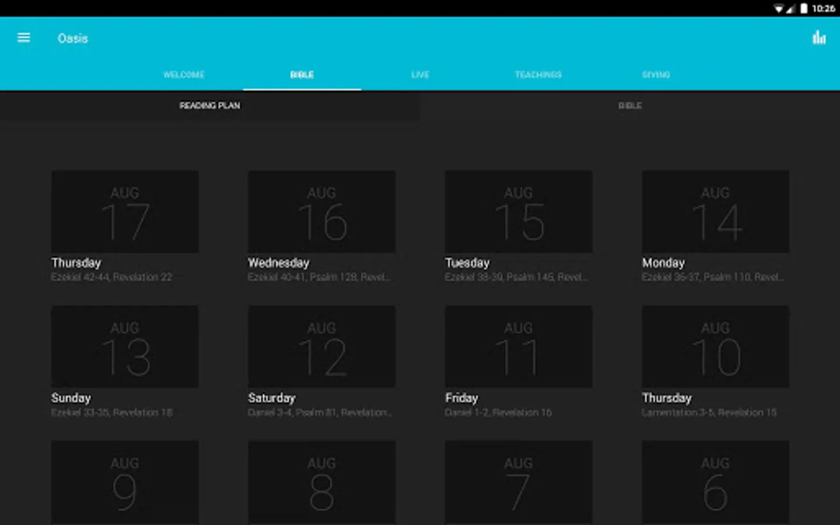
Task: Select 'Ezekiel 42-44, Revelation 22' reading text
Action: tap(111, 278)
